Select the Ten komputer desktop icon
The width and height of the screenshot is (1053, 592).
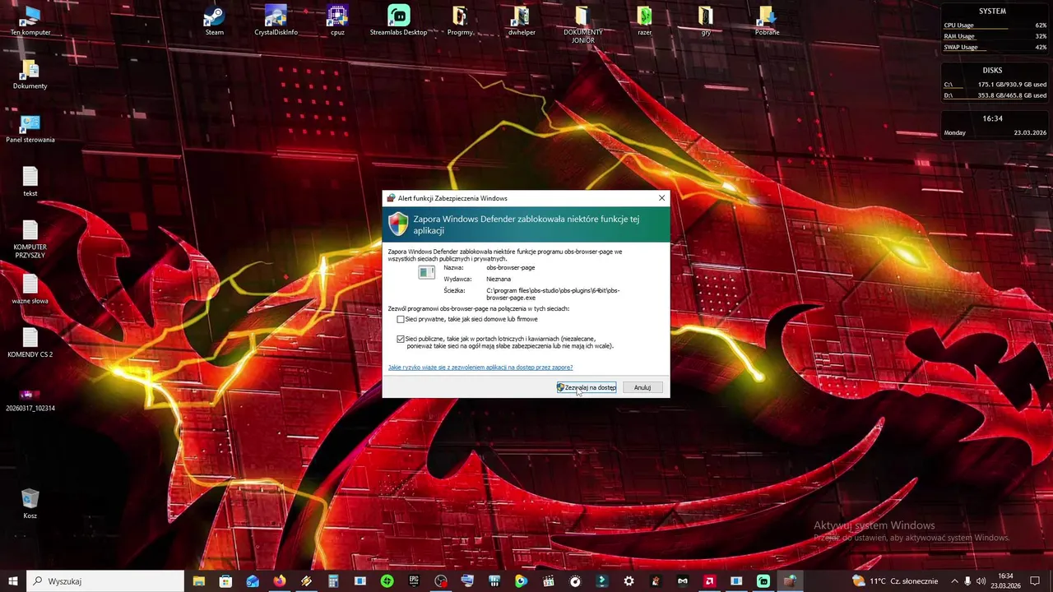tap(30, 21)
